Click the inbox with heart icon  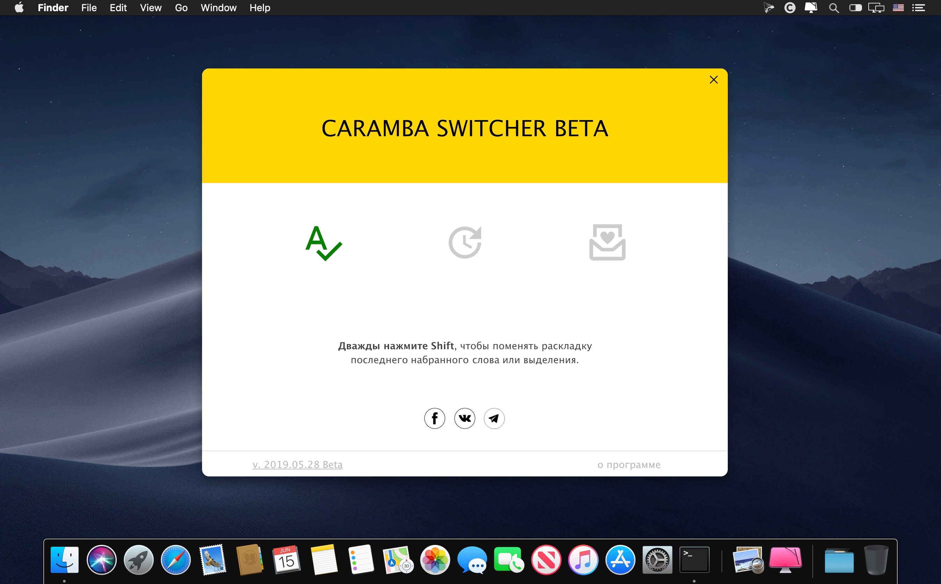(x=607, y=242)
